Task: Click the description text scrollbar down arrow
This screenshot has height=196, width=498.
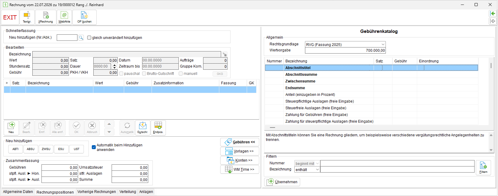Action: click(491, 150)
